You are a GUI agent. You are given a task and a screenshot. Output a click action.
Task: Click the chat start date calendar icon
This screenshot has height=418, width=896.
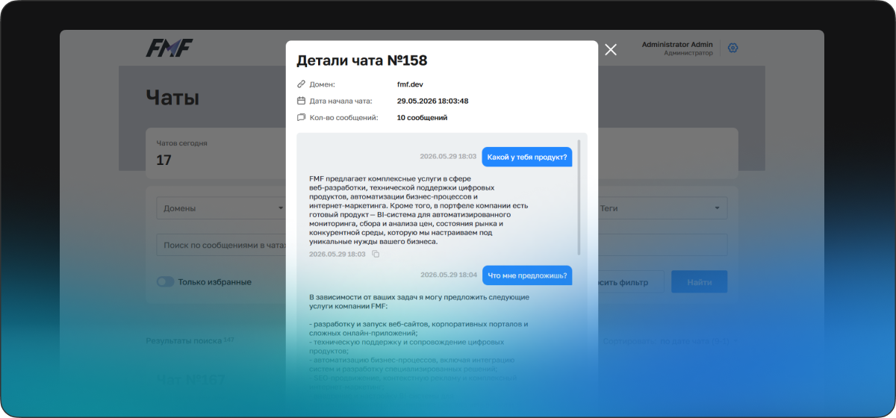tap(301, 101)
